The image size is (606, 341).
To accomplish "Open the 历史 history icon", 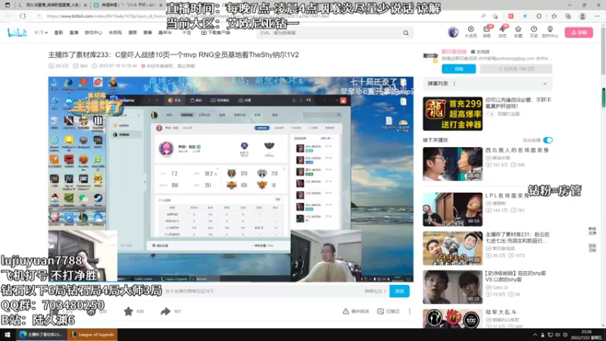I will click(534, 32).
